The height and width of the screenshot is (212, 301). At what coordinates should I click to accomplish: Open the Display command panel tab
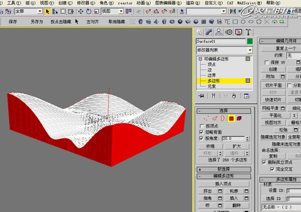tap(238, 32)
